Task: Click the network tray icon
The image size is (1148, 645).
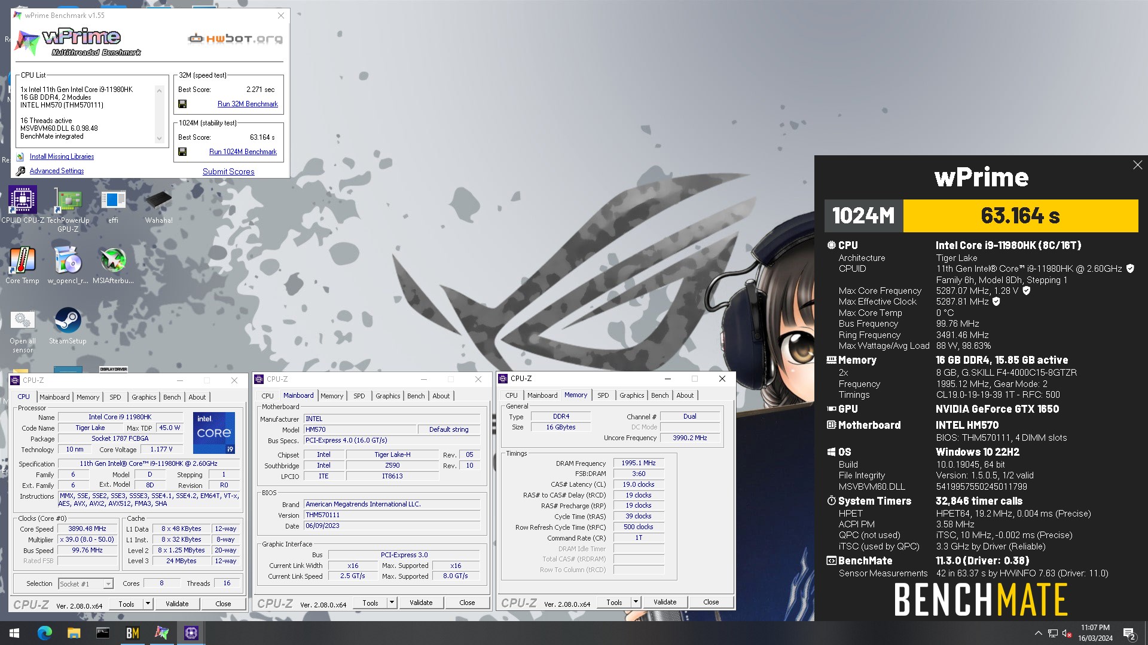Action: pyautogui.click(x=1052, y=634)
